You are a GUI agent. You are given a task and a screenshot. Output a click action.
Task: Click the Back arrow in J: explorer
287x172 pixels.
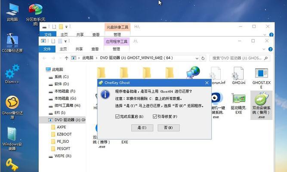pyautogui.click(x=44, y=58)
